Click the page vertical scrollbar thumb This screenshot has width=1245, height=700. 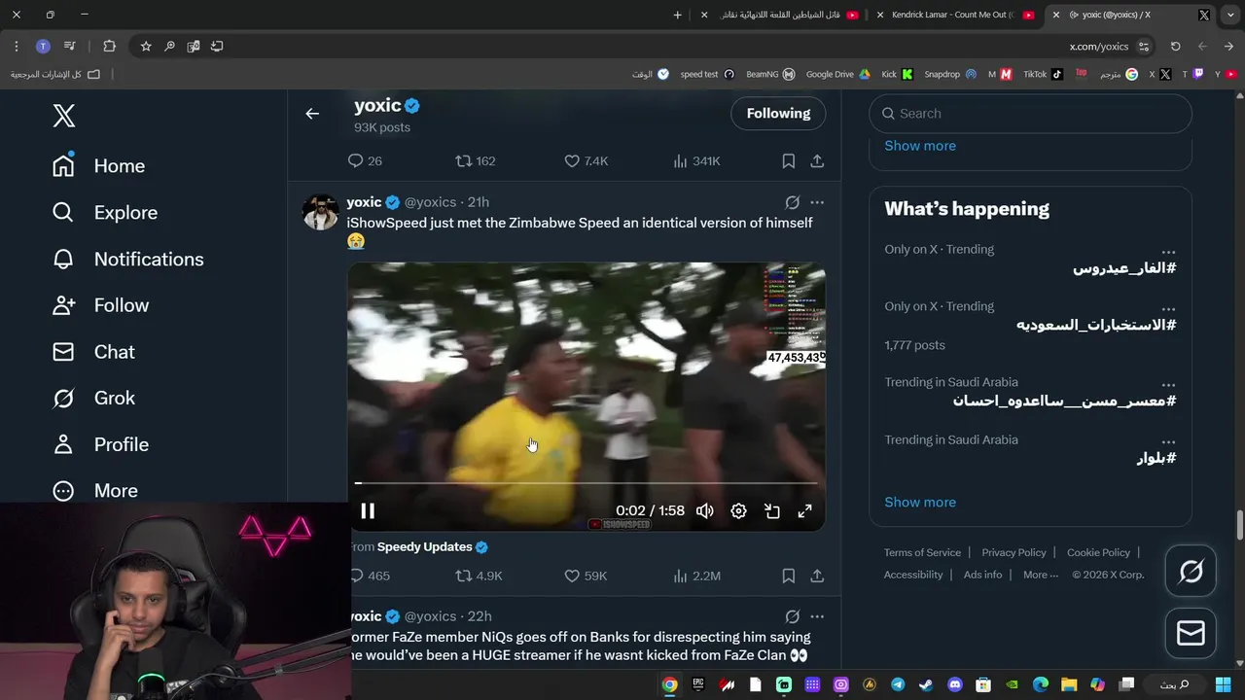click(x=1239, y=526)
